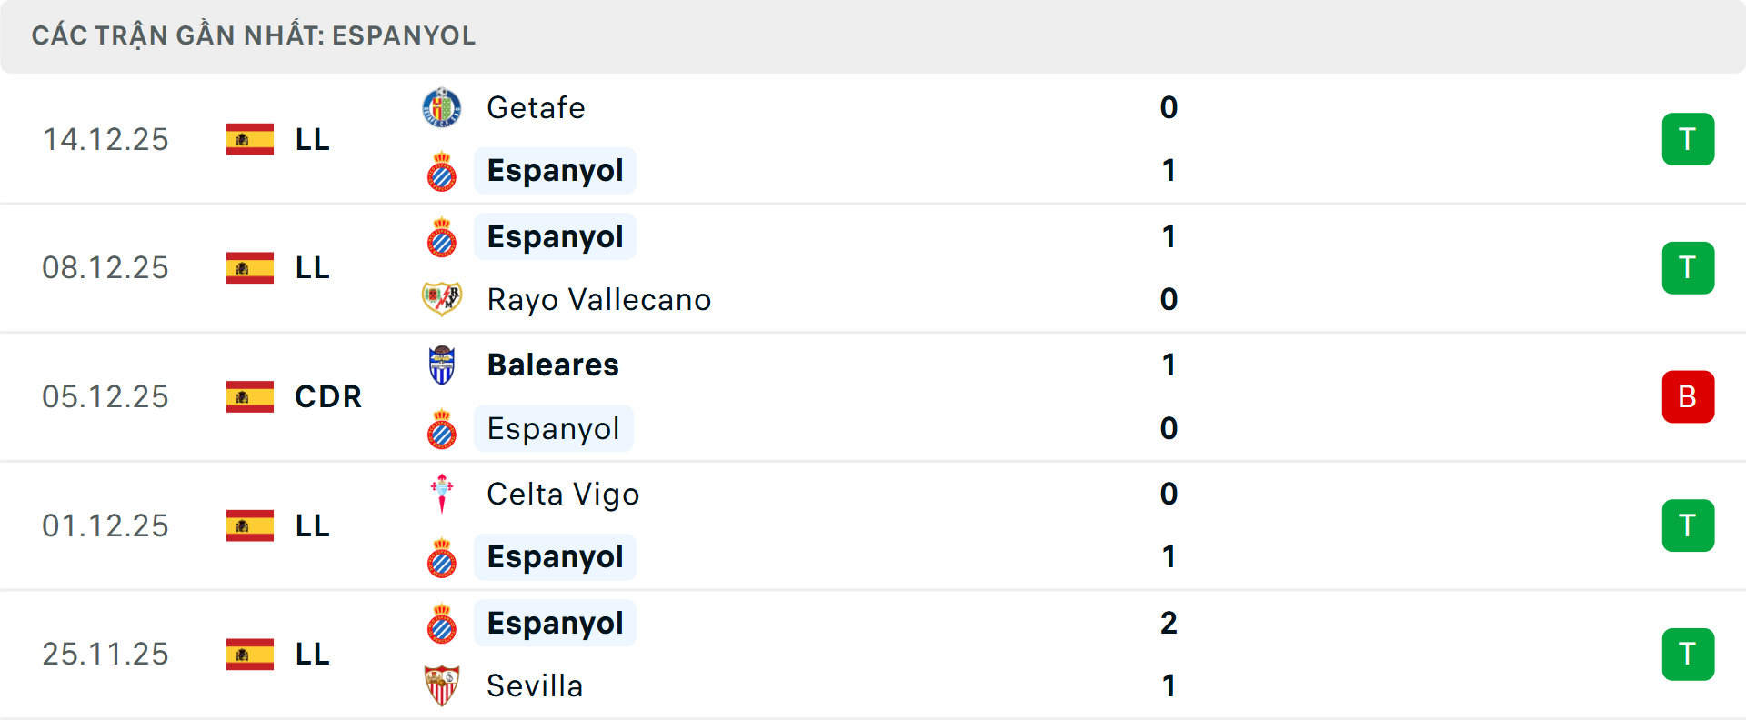
Task: Click Espanyol crest in the Getafe match
Action: pyautogui.click(x=442, y=171)
